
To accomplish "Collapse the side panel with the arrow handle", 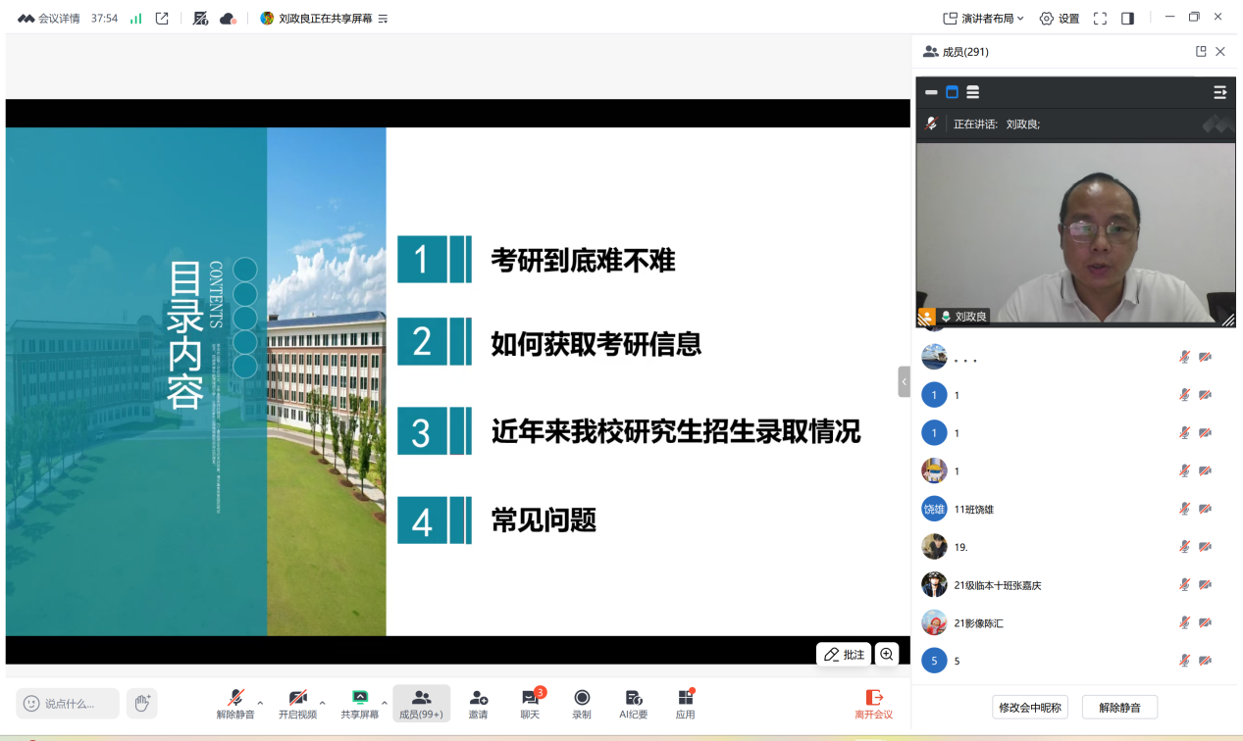I will 904,381.
